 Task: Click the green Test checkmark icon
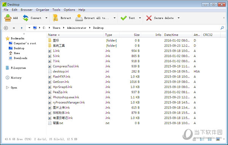123,18
